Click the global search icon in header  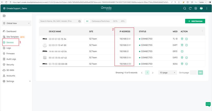coord(185,8)
